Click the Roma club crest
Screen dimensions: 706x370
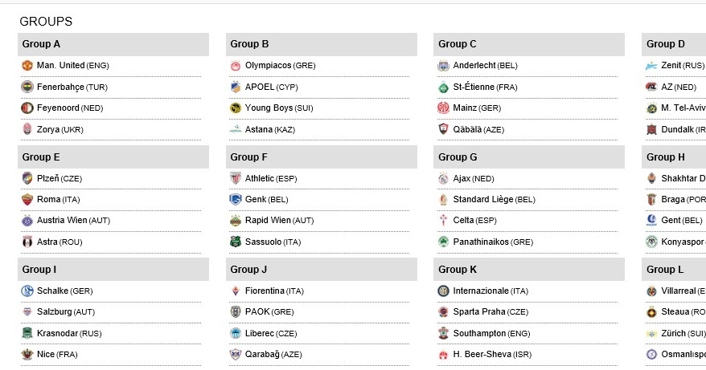tap(27, 199)
